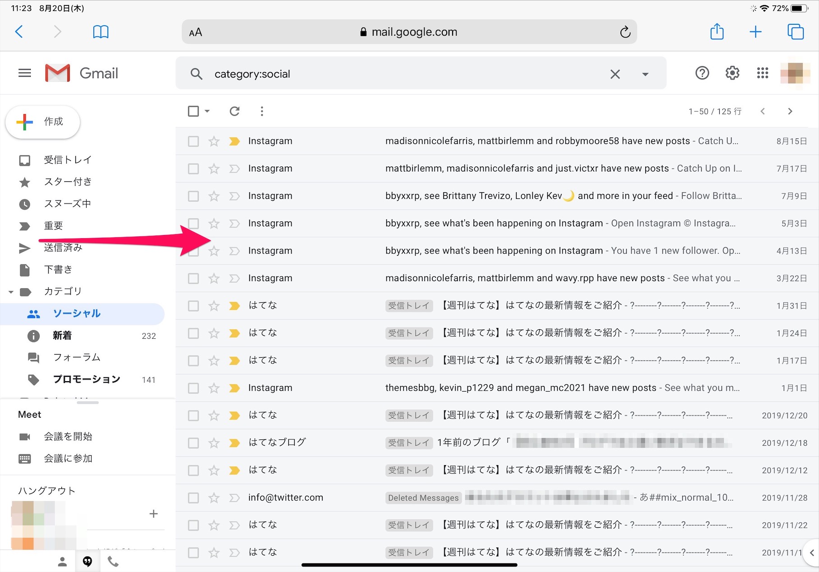The width and height of the screenshot is (819, 572).
Task: Open 受信トレイ inbox folder
Action: point(82,160)
